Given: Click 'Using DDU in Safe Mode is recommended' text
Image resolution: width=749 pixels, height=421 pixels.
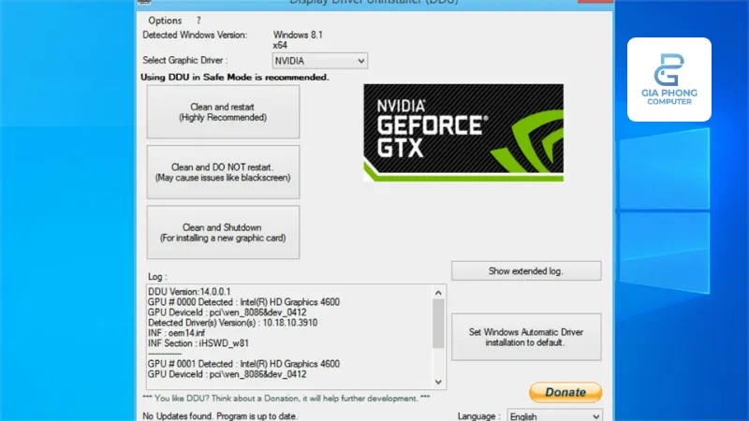Looking at the screenshot, I should point(235,78).
